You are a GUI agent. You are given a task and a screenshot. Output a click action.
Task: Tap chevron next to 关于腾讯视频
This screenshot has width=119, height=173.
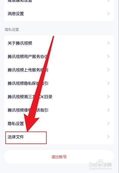coord(108,43)
